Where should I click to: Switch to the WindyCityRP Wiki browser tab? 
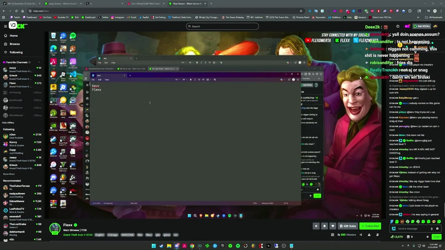(146, 3)
